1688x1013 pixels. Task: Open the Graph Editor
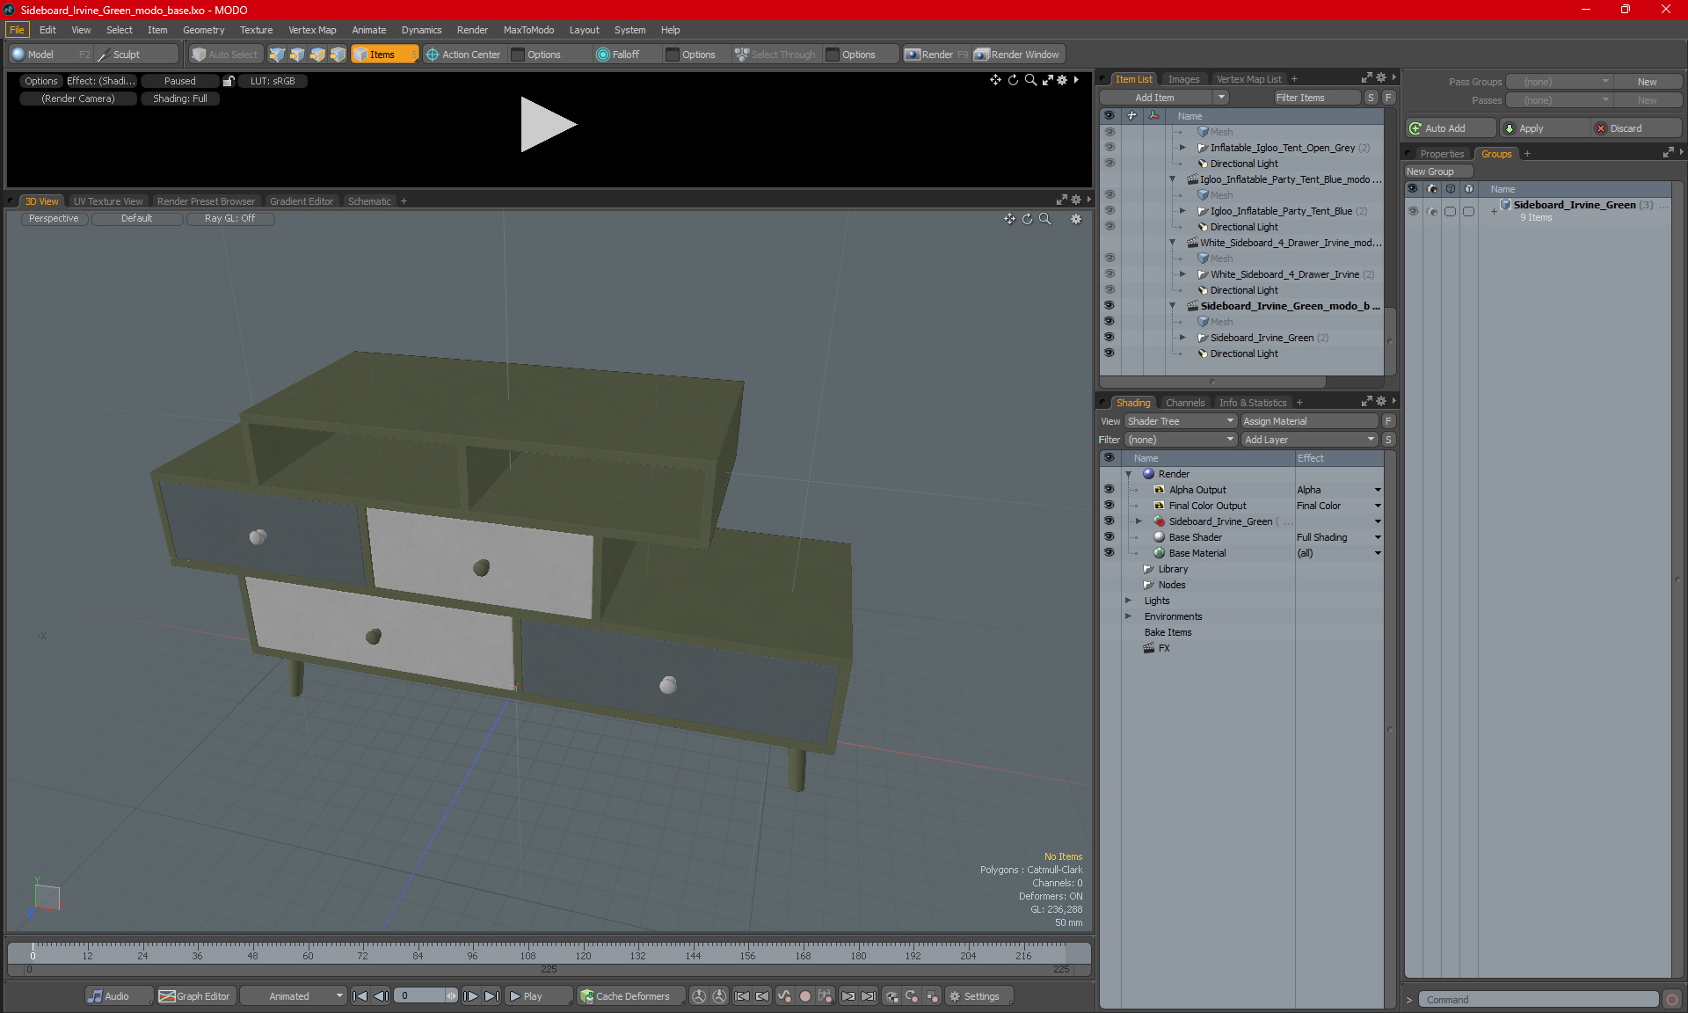click(195, 996)
